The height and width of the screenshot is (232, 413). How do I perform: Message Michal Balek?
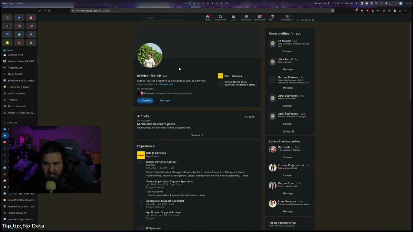pyautogui.click(x=165, y=101)
